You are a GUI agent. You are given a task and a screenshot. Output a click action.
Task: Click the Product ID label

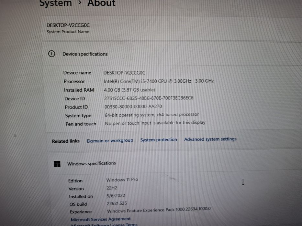(76, 107)
